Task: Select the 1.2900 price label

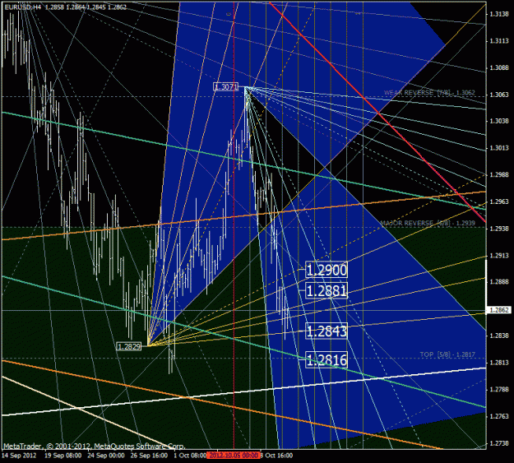Action: pyautogui.click(x=326, y=270)
